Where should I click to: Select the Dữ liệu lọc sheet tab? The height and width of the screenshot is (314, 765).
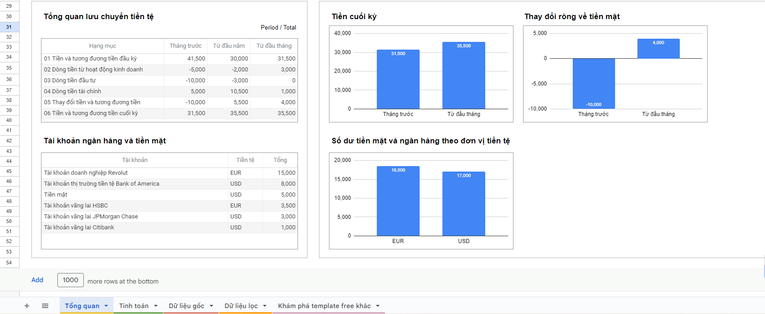point(241,306)
